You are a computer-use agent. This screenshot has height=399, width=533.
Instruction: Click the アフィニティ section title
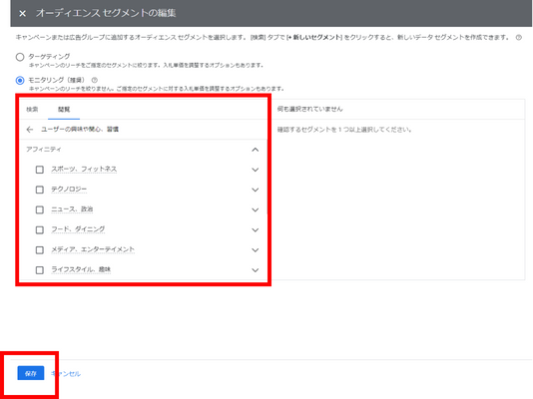click(x=44, y=150)
